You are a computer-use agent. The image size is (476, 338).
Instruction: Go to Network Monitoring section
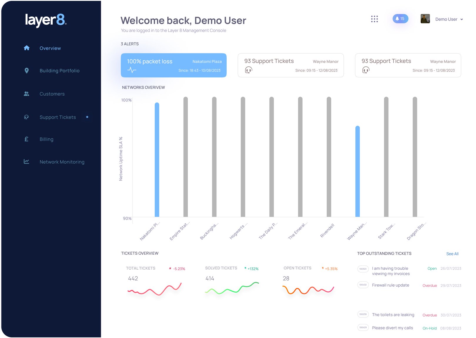(x=62, y=162)
